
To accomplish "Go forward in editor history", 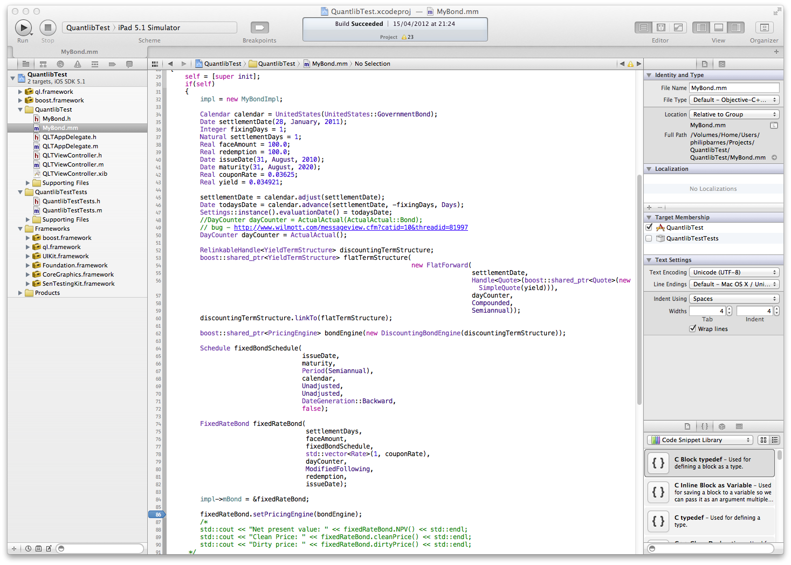I will point(184,64).
